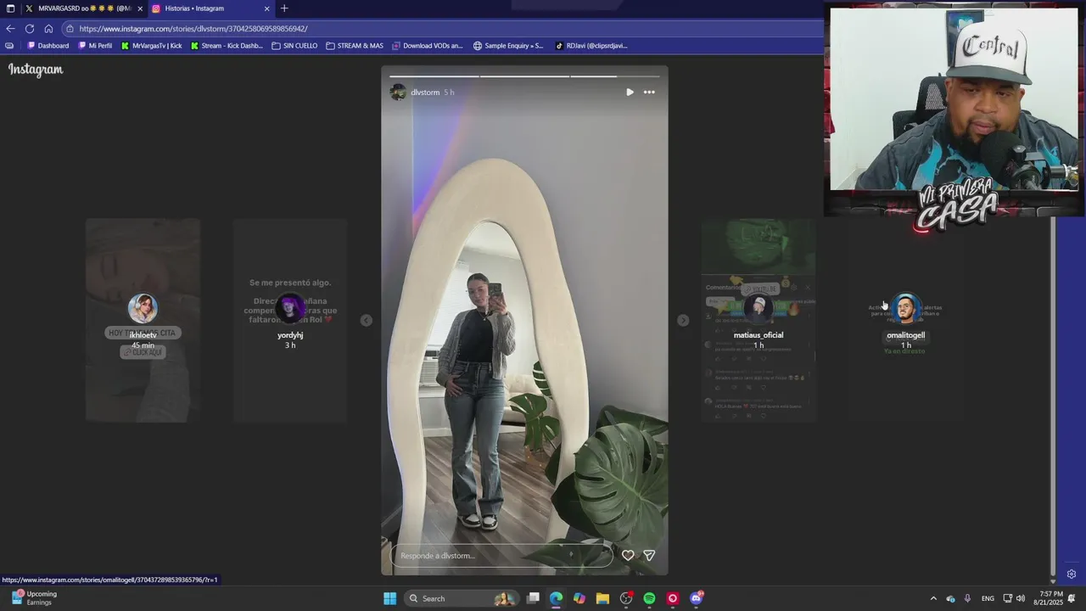Open the Sample Enquiry bookmark
Viewport: 1086px width, 611px height.
tap(508, 46)
